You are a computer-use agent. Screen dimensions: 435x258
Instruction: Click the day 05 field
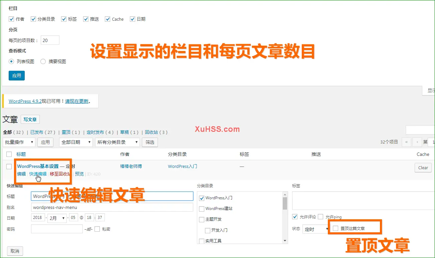click(74, 218)
